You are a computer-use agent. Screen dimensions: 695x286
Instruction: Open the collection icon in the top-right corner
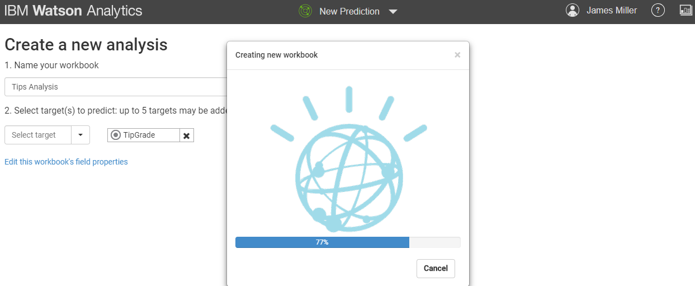(x=686, y=11)
